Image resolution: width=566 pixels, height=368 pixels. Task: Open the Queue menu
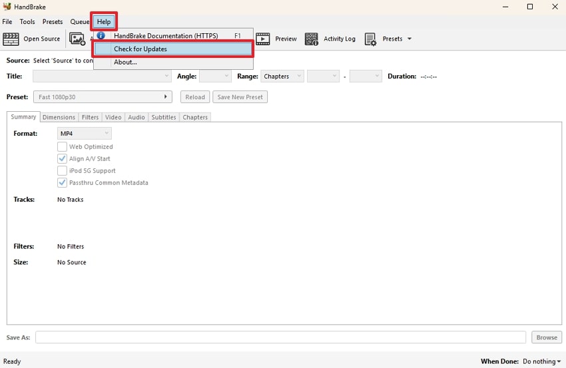80,22
